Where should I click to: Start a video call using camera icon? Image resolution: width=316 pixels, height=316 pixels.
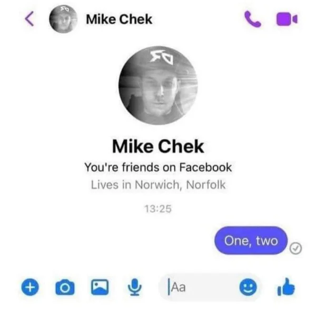(287, 19)
